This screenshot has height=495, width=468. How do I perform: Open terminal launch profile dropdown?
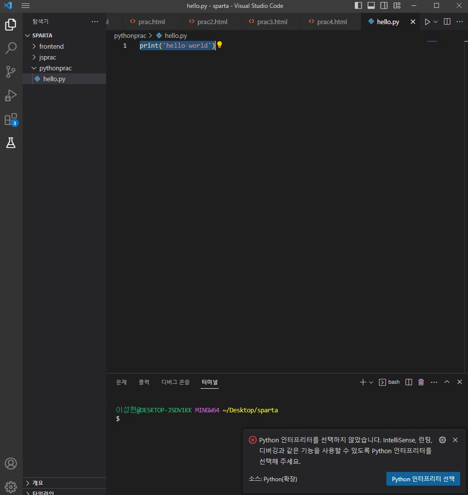(x=371, y=382)
